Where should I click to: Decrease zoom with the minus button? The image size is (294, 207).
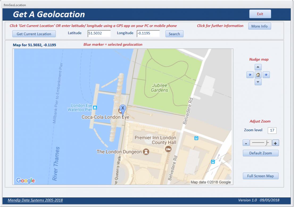click(x=246, y=143)
